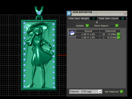Click the green arrow for 1.56 X 1.56 row
The image size is (132, 99).
[119, 37]
